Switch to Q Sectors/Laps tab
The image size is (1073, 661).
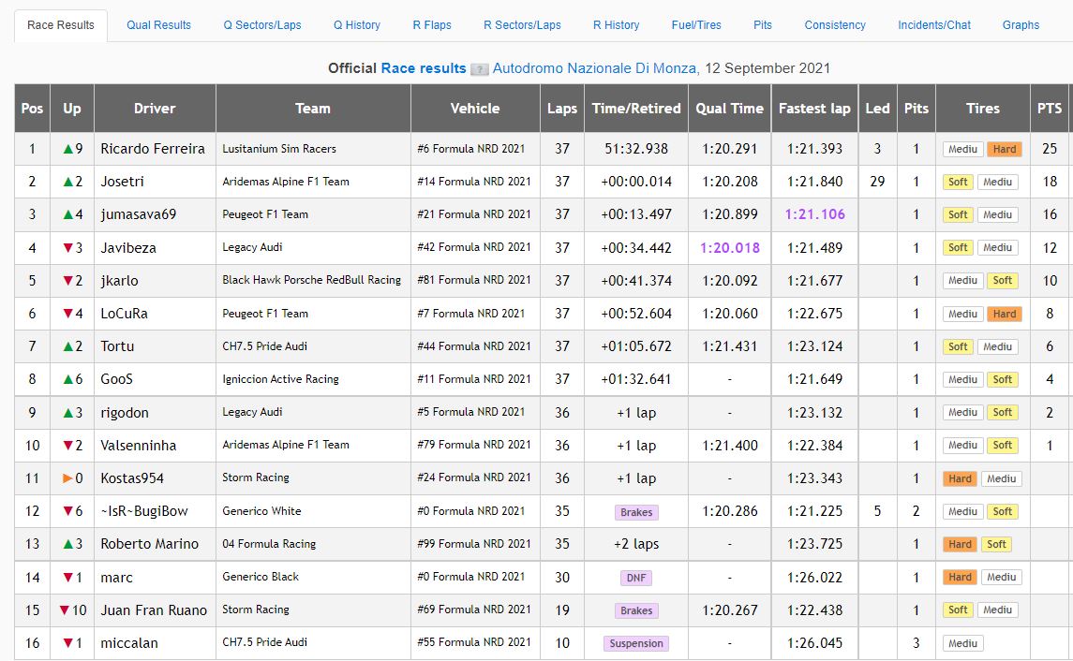[262, 25]
